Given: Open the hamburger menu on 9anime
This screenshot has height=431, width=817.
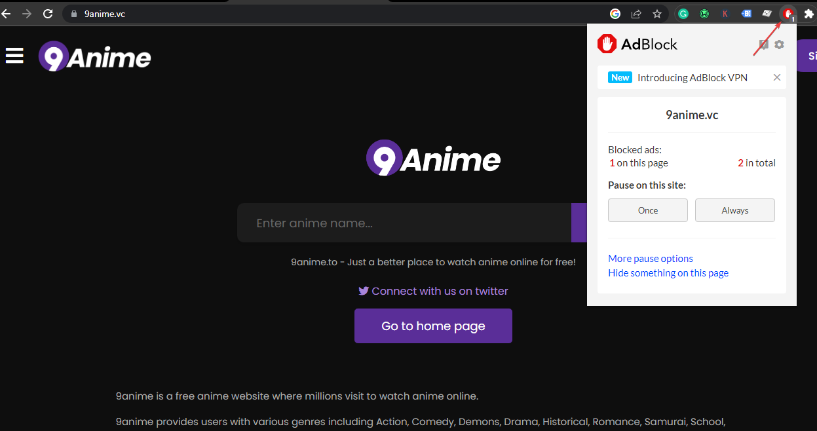Looking at the screenshot, I should tap(14, 56).
